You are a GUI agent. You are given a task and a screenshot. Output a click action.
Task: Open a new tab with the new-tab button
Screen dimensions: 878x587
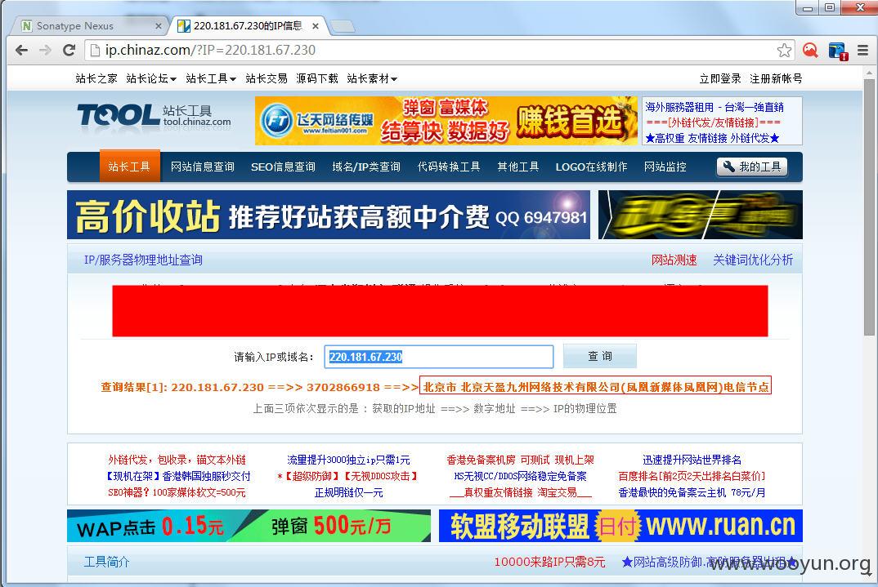click(343, 26)
